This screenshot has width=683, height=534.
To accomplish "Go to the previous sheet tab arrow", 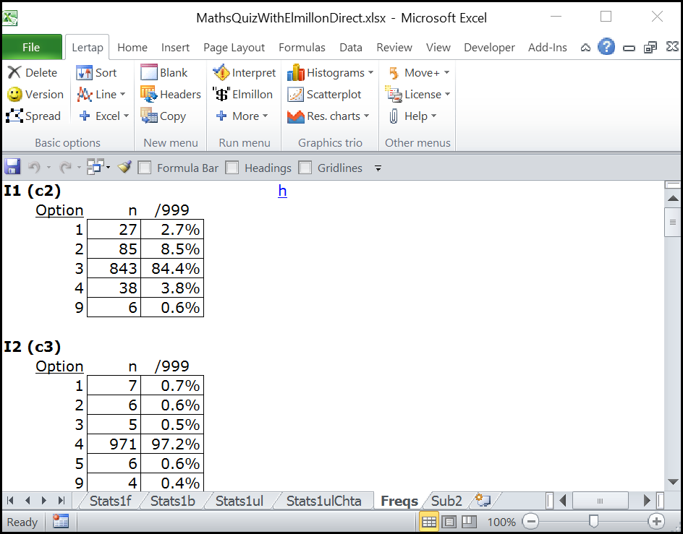I will (27, 501).
